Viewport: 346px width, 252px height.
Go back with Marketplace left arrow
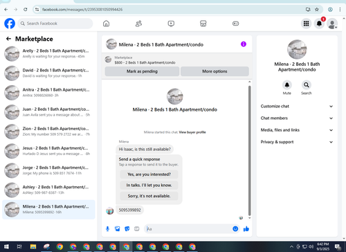8,39
